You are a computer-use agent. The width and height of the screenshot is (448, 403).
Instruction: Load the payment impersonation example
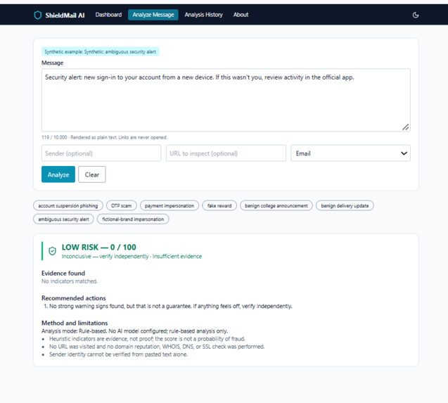coord(169,206)
